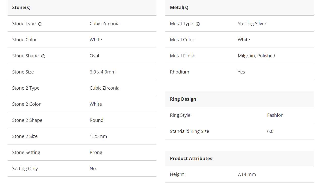
Task: Select the Metal(s) section header
Action: (179, 8)
